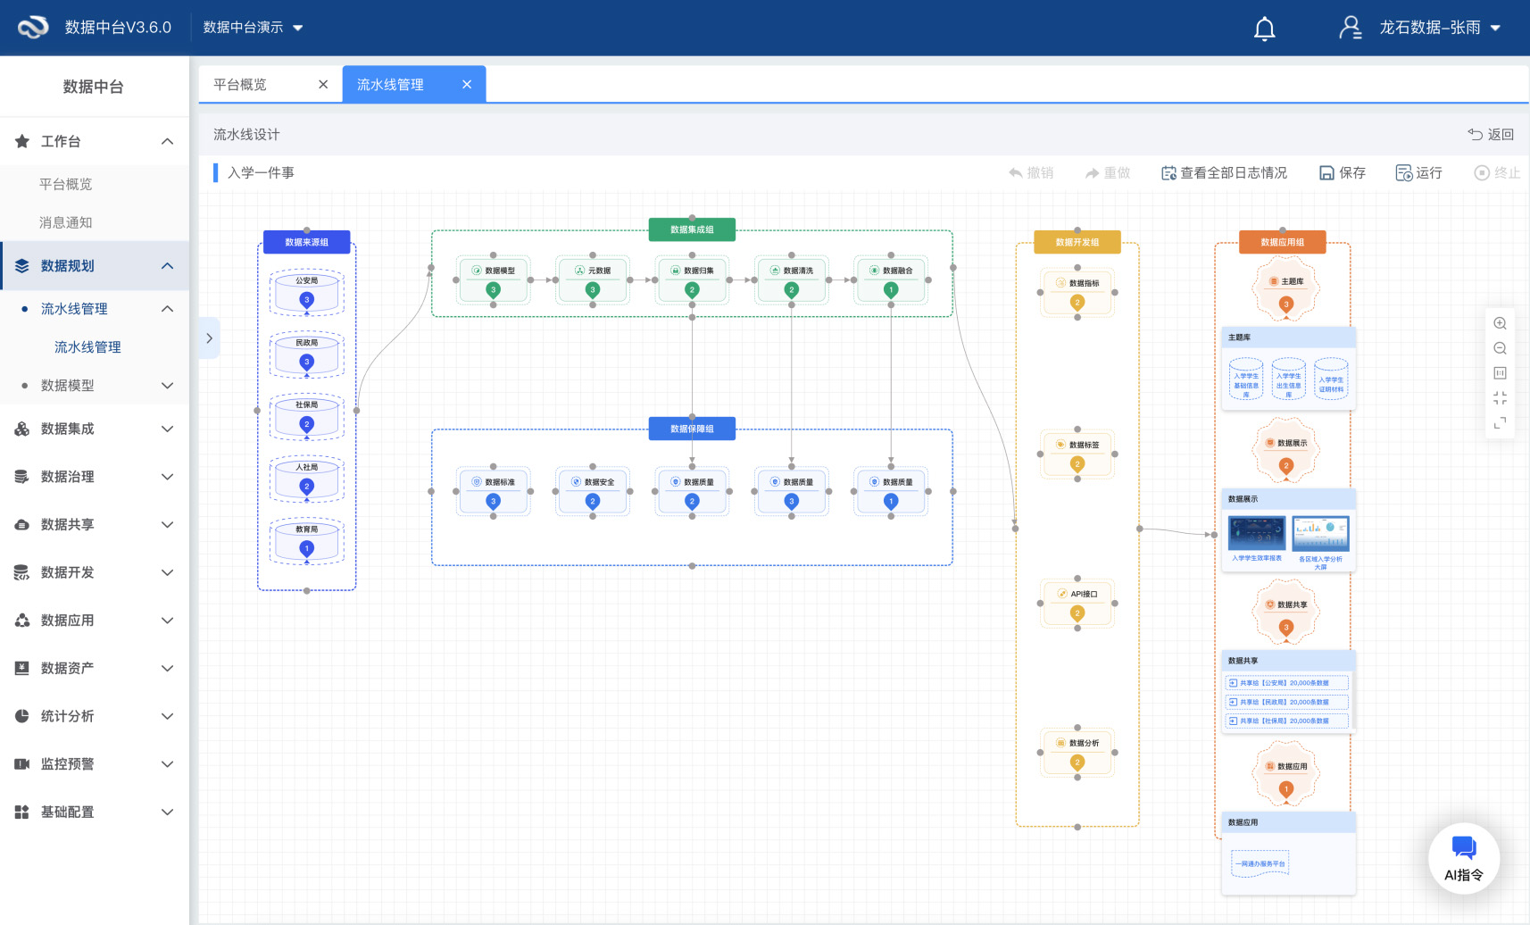
Task: Select 消息通知 in the sidebar
Action: pyautogui.click(x=66, y=223)
